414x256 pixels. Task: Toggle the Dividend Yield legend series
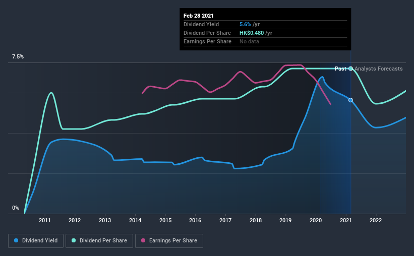36,241
